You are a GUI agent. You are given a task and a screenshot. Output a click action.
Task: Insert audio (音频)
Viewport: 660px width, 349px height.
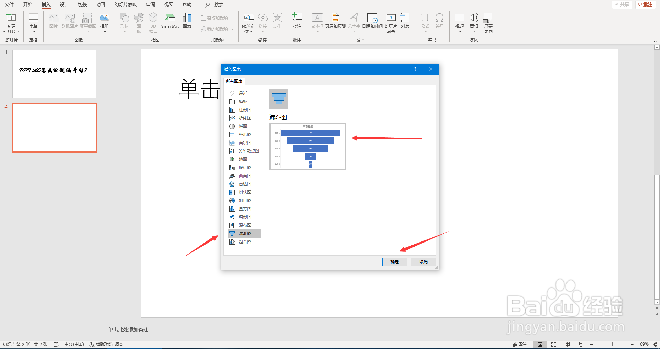point(474,21)
